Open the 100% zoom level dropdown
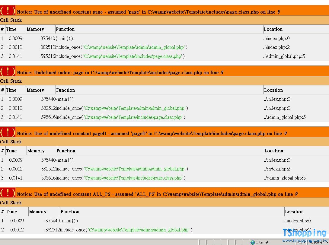Viewport: 329px width, 245px height. (317, 242)
